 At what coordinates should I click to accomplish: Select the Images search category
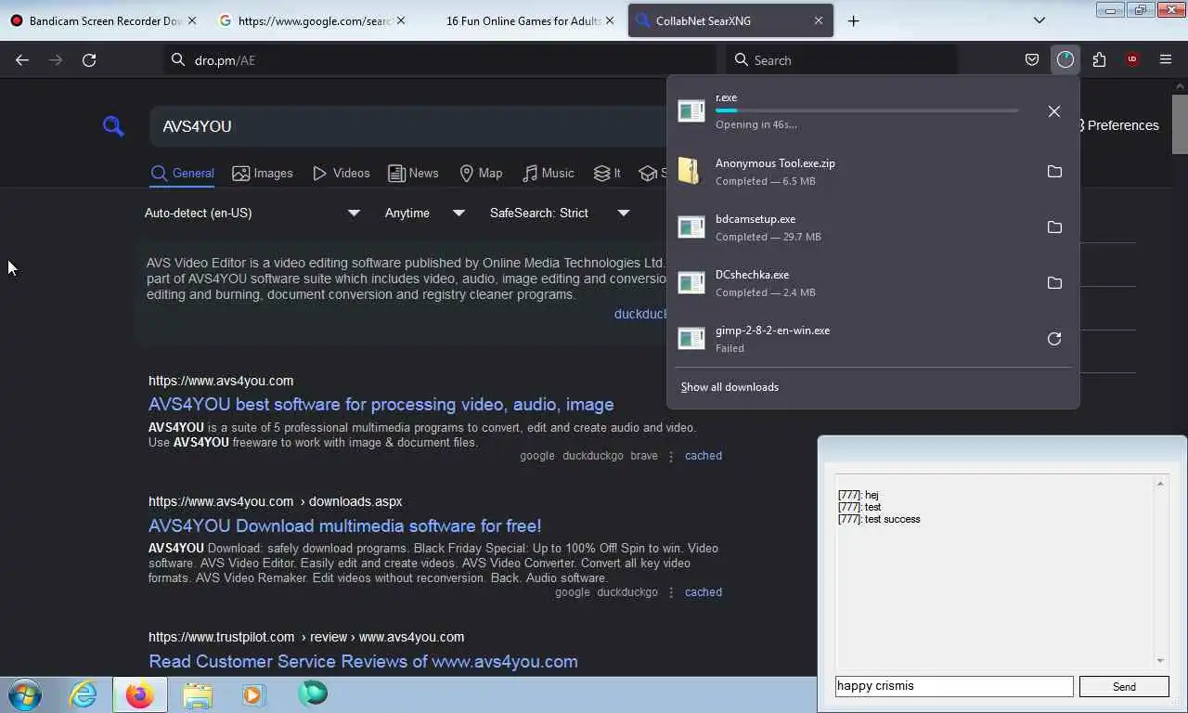pos(263,174)
